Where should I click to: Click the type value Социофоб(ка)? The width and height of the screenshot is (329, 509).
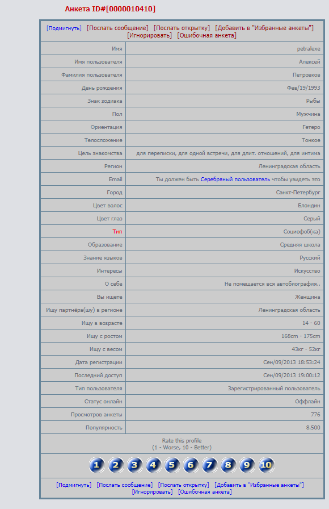pyautogui.click(x=302, y=231)
